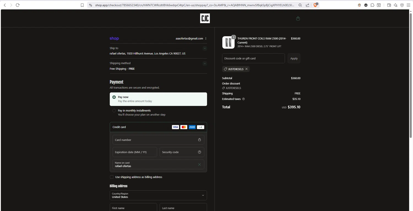Click the Name on card field
Screen dimensions: 413x211
[x=158, y=164]
